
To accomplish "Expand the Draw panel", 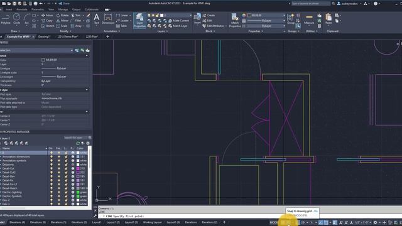I will pyautogui.click(x=15, y=31).
